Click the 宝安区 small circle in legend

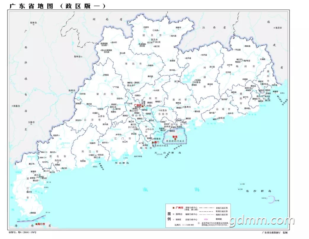[173, 219]
